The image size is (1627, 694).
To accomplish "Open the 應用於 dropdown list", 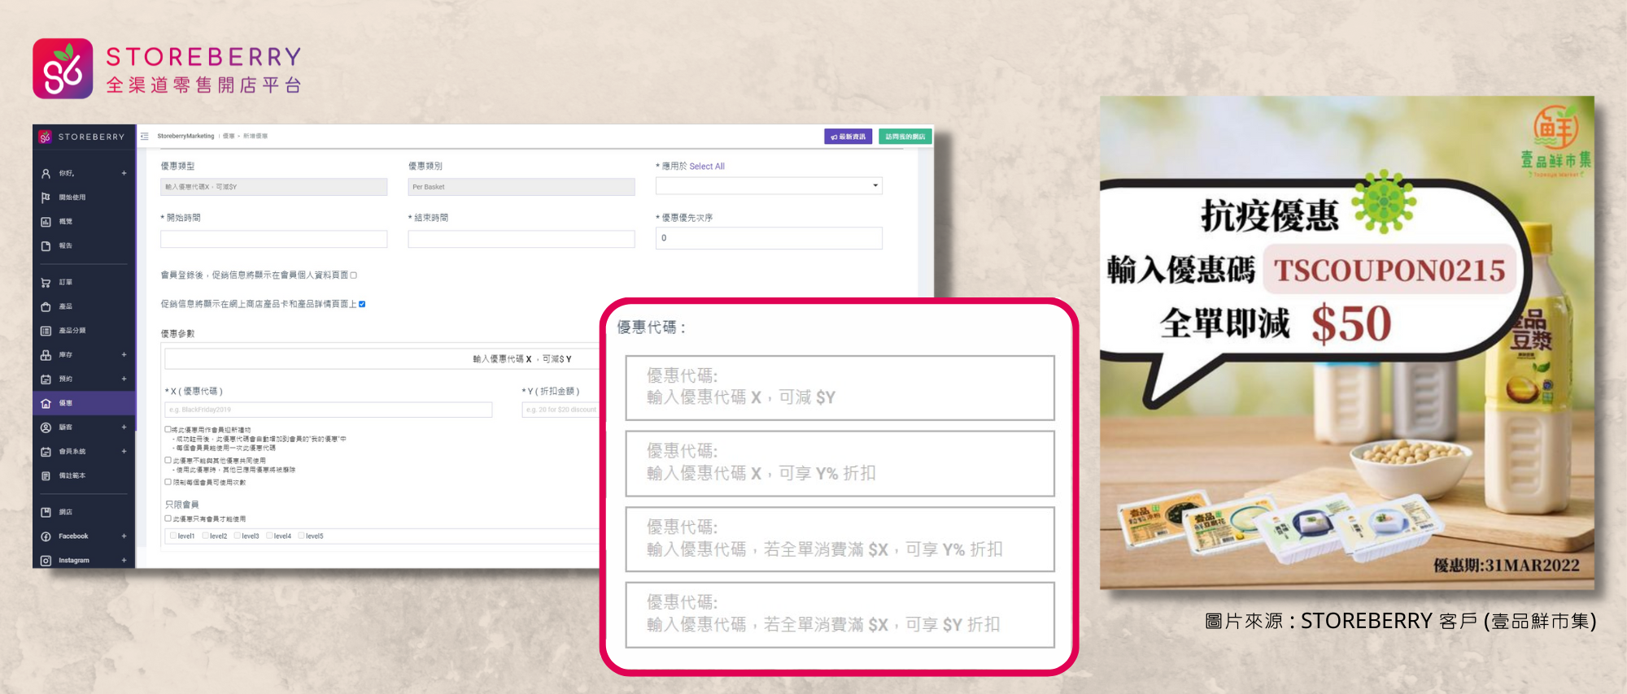I will 769,186.
